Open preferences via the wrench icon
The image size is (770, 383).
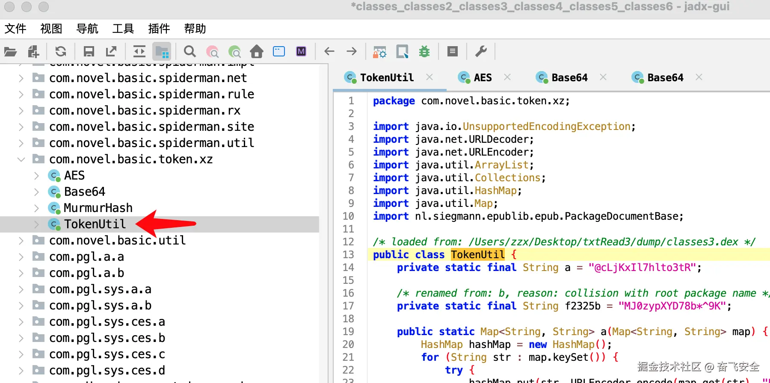pyautogui.click(x=481, y=52)
